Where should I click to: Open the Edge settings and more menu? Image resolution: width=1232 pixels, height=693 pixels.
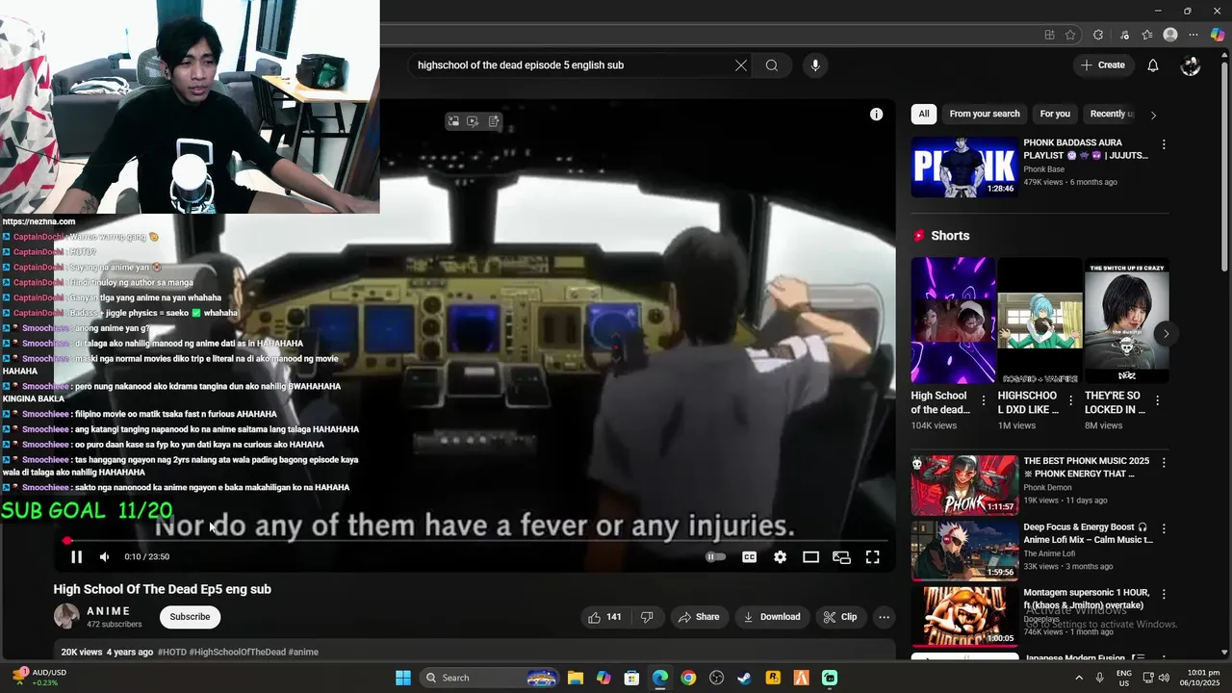point(1194,35)
